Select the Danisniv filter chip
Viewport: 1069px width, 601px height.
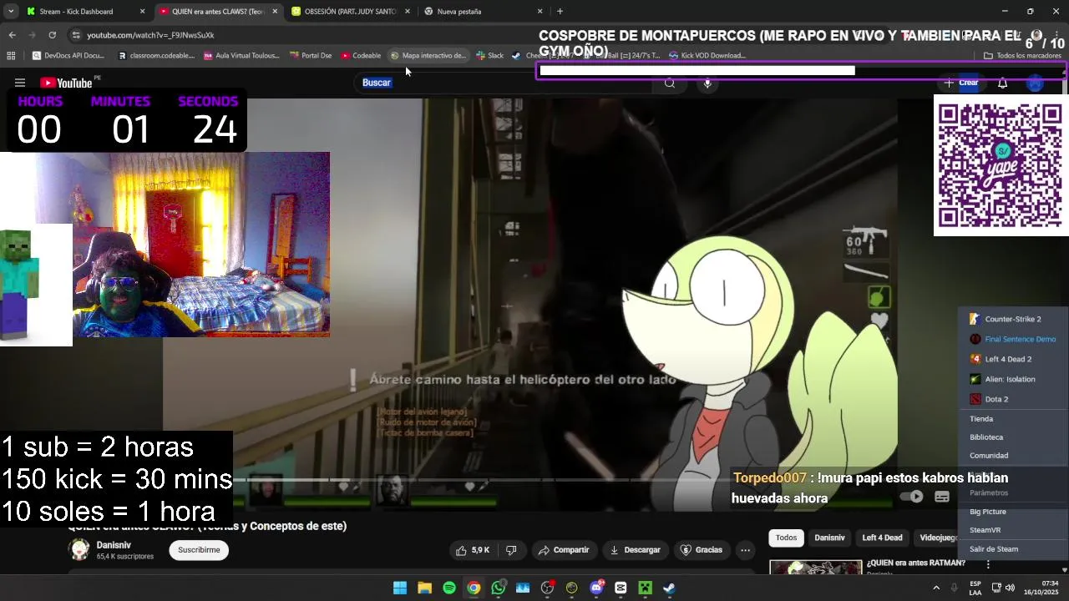click(829, 538)
